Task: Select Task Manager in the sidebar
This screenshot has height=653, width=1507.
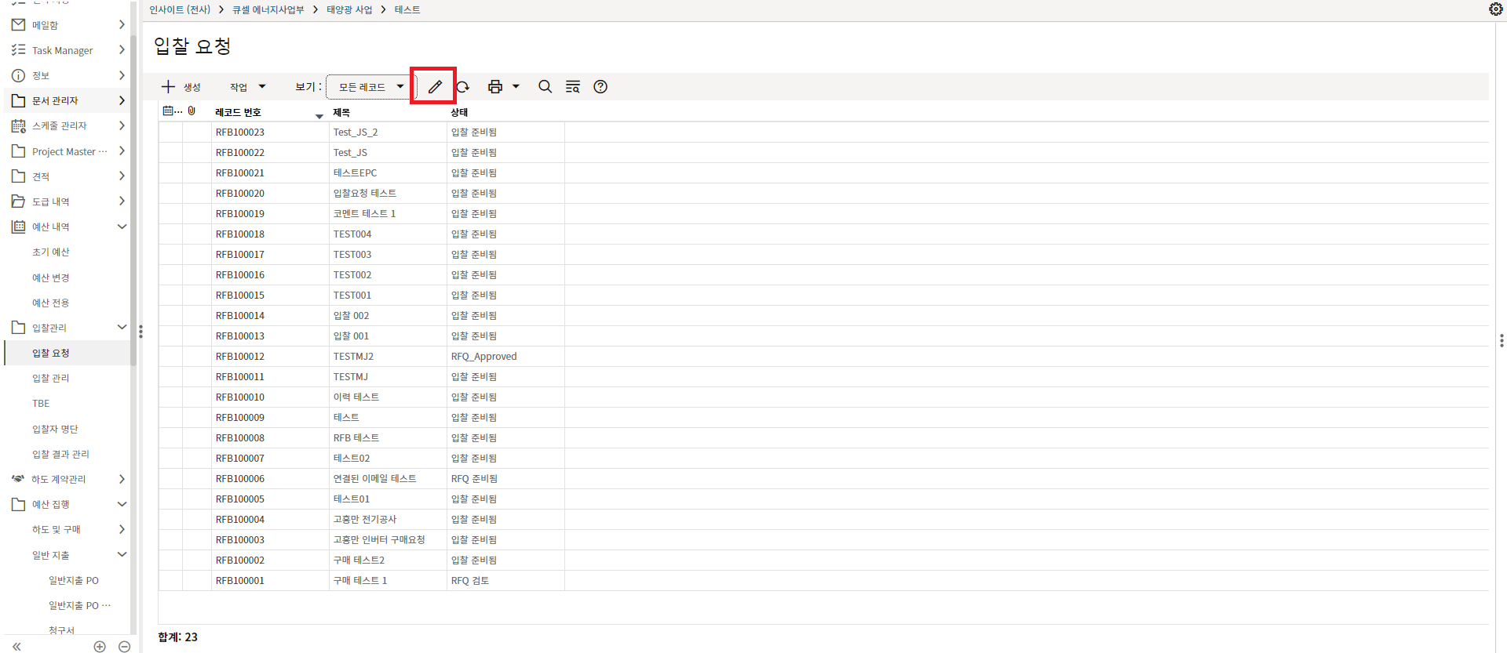Action: pyautogui.click(x=62, y=50)
